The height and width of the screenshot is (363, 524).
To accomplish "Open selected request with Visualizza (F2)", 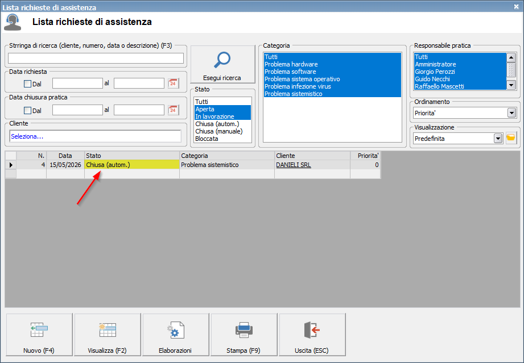I will pos(108,335).
